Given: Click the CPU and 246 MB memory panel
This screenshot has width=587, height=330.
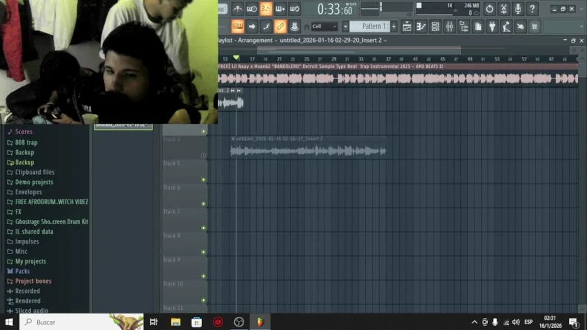Looking at the screenshot, I should (x=447, y=9).
